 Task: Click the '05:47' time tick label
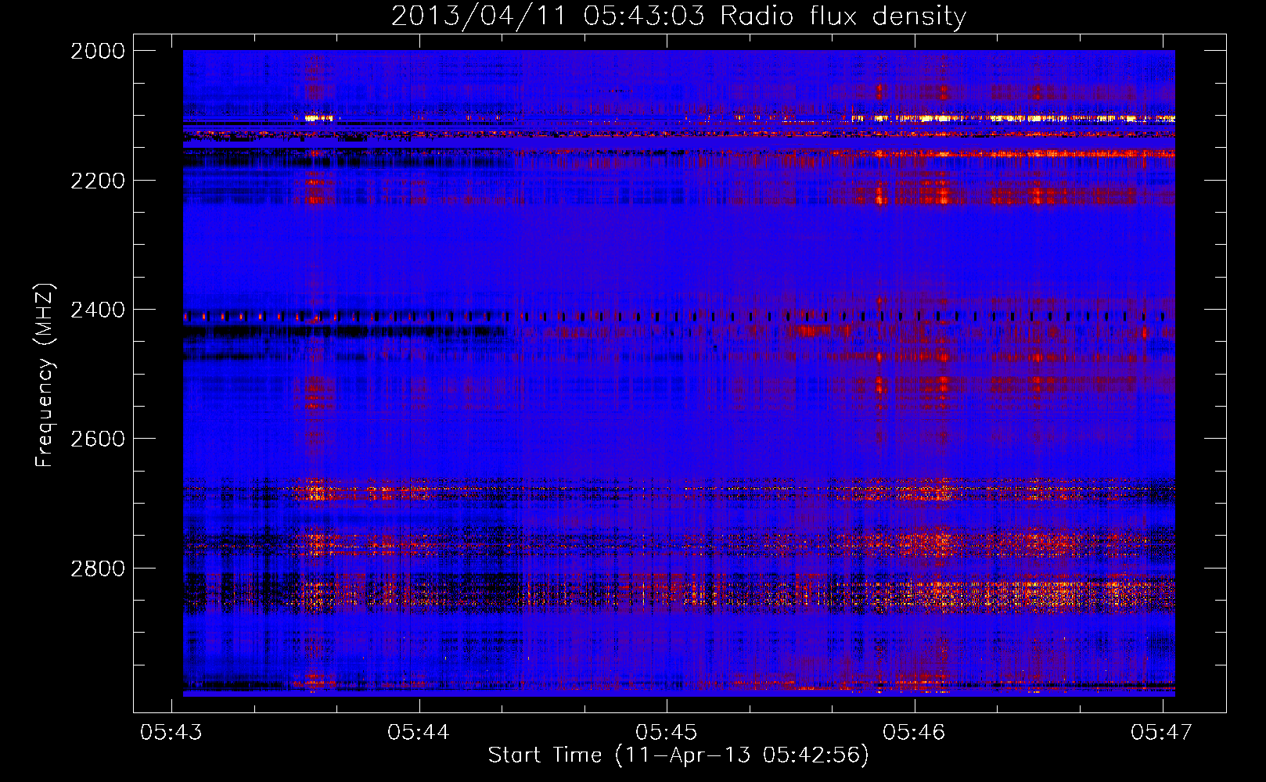click(x=1162, y=732)
